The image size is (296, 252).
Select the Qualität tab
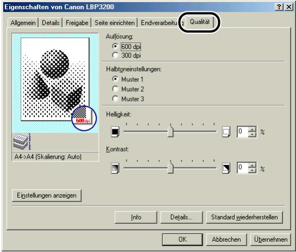tap(200, 22)
